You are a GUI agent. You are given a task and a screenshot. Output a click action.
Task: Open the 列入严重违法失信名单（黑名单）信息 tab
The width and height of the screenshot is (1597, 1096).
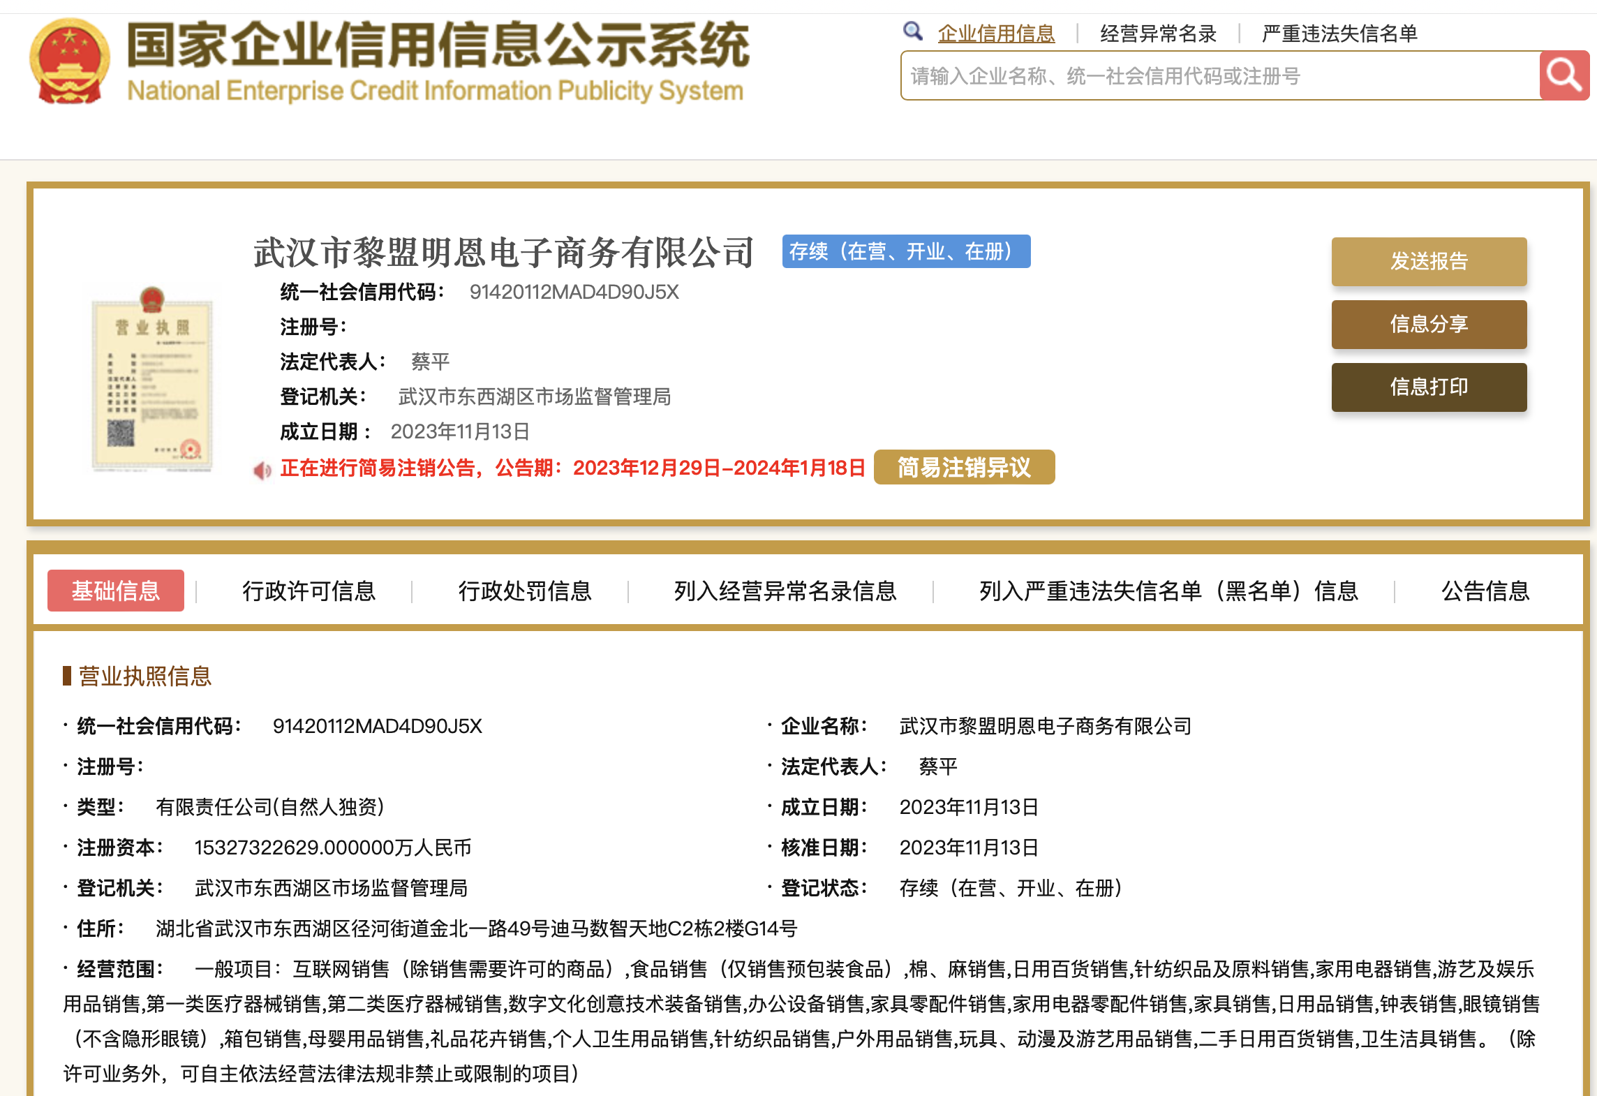[1168, 591]
